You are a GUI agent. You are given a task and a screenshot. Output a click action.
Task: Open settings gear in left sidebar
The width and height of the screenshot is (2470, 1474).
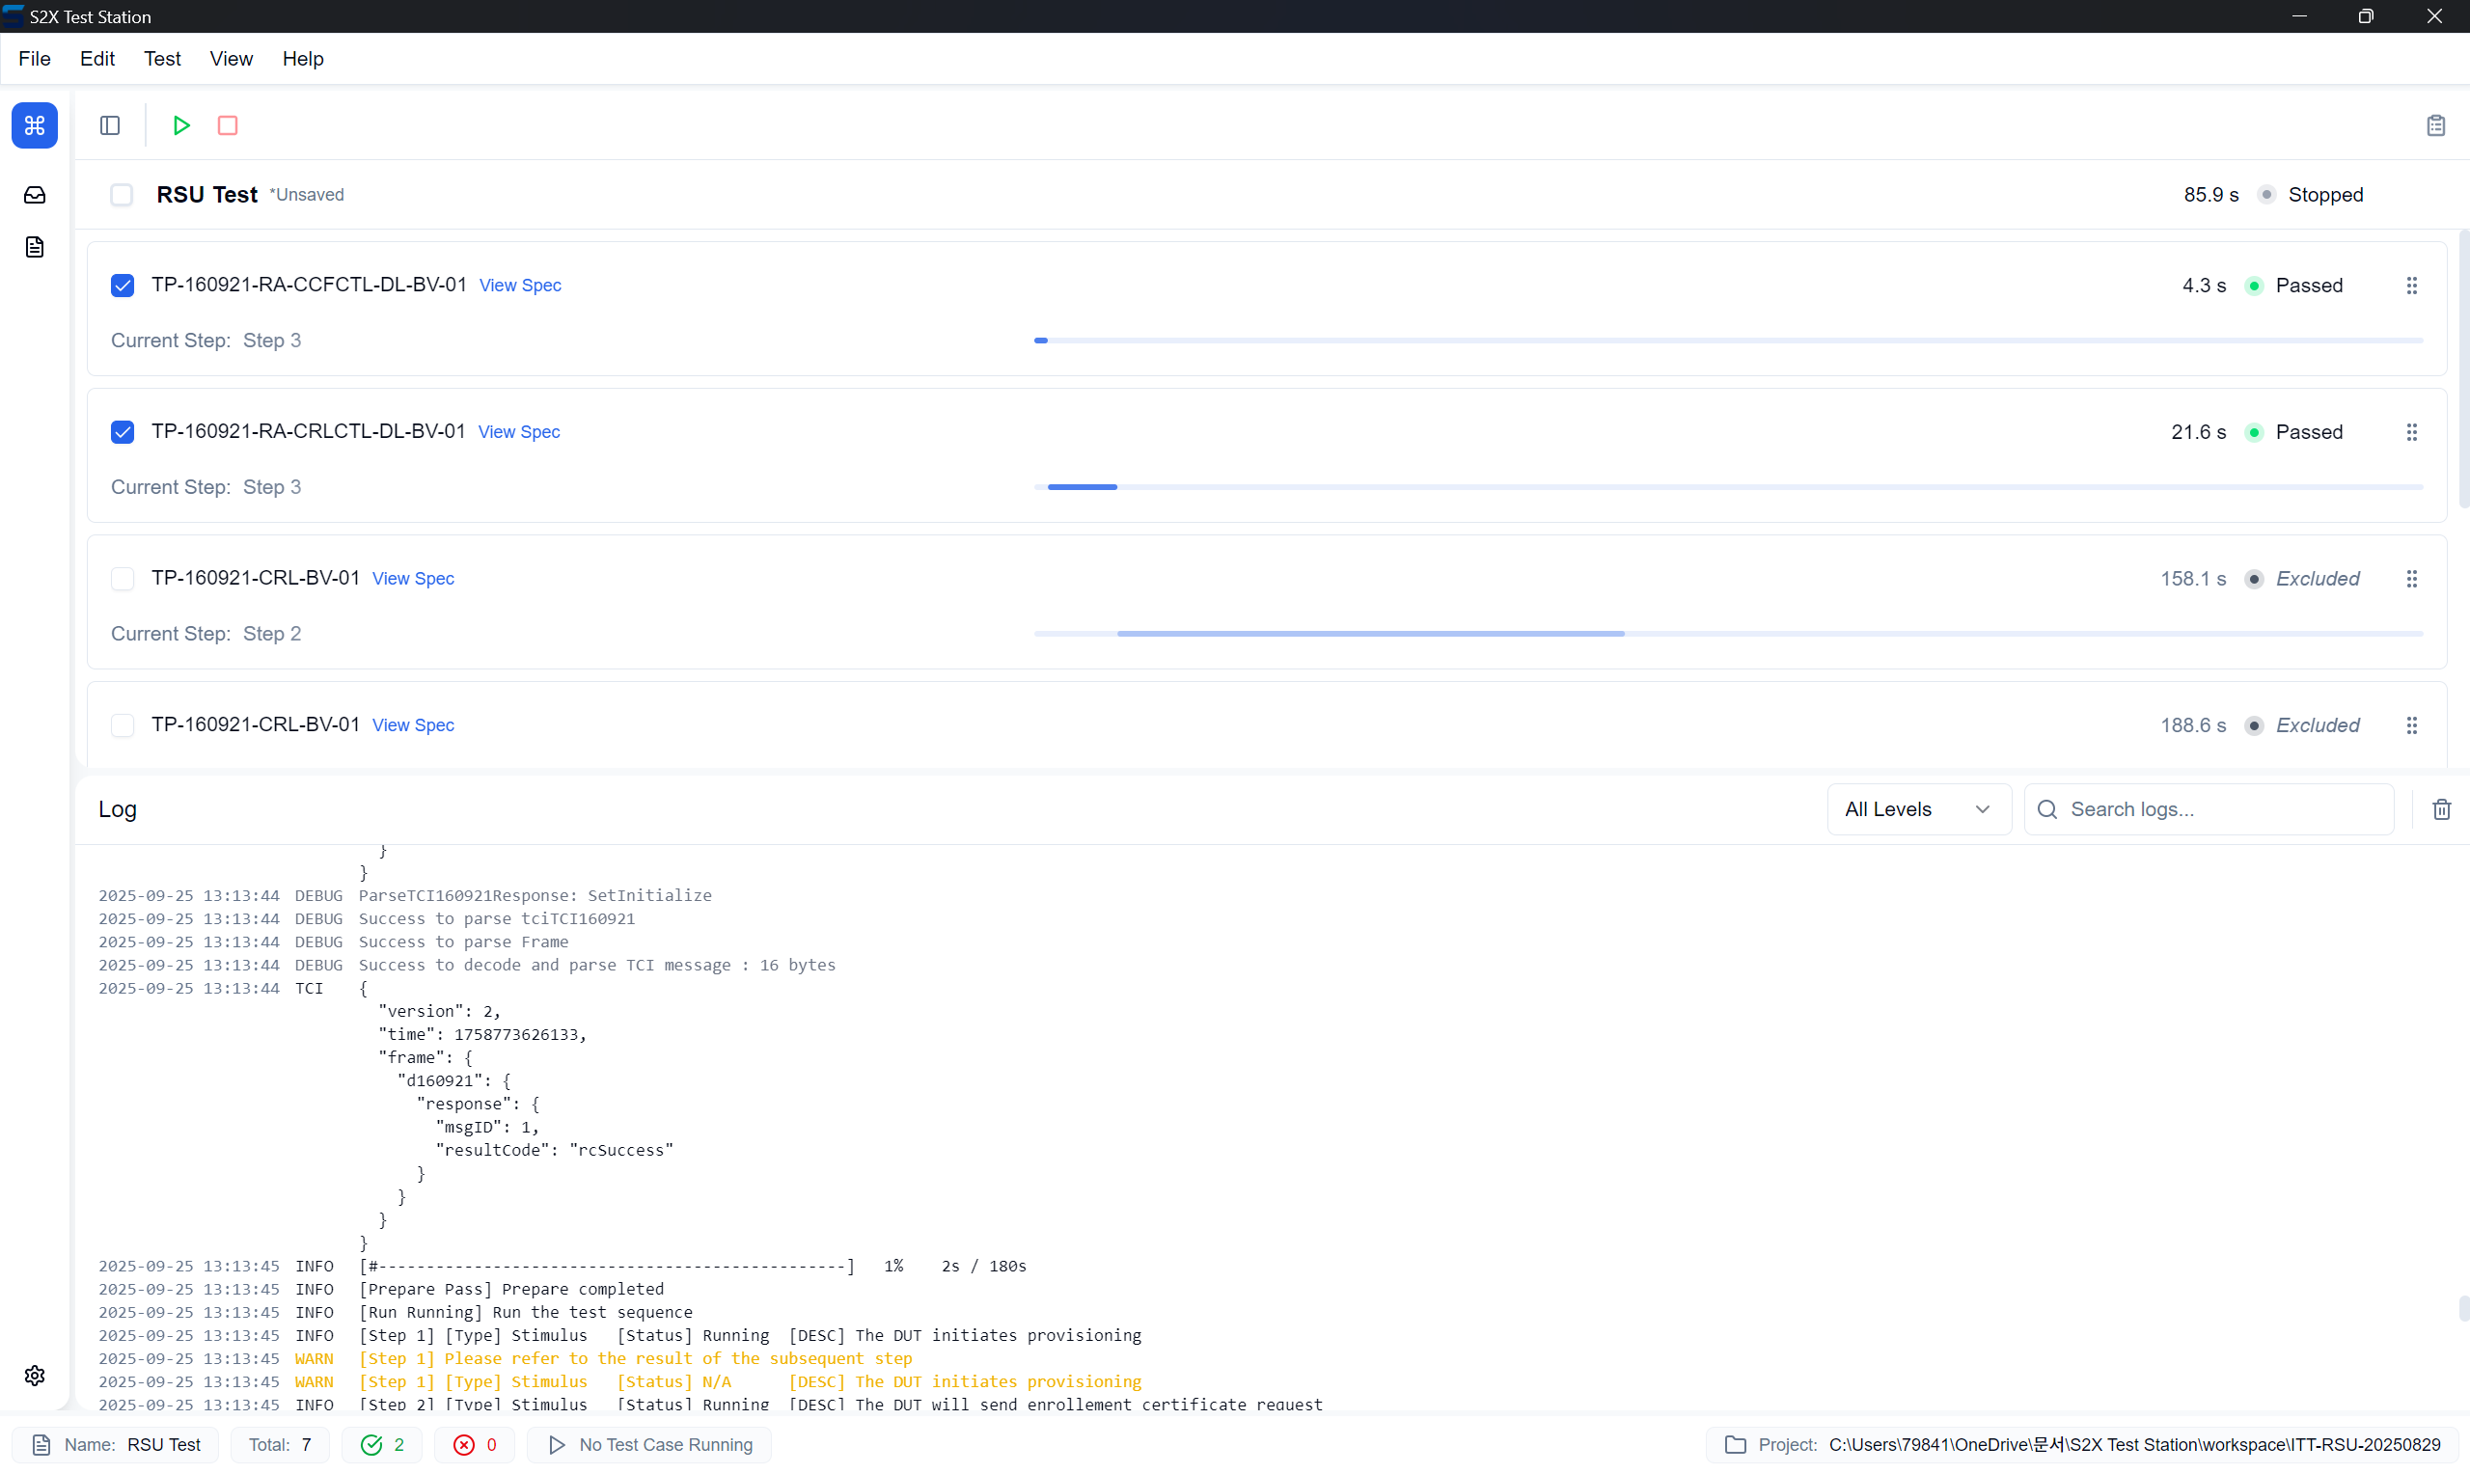35,1375
